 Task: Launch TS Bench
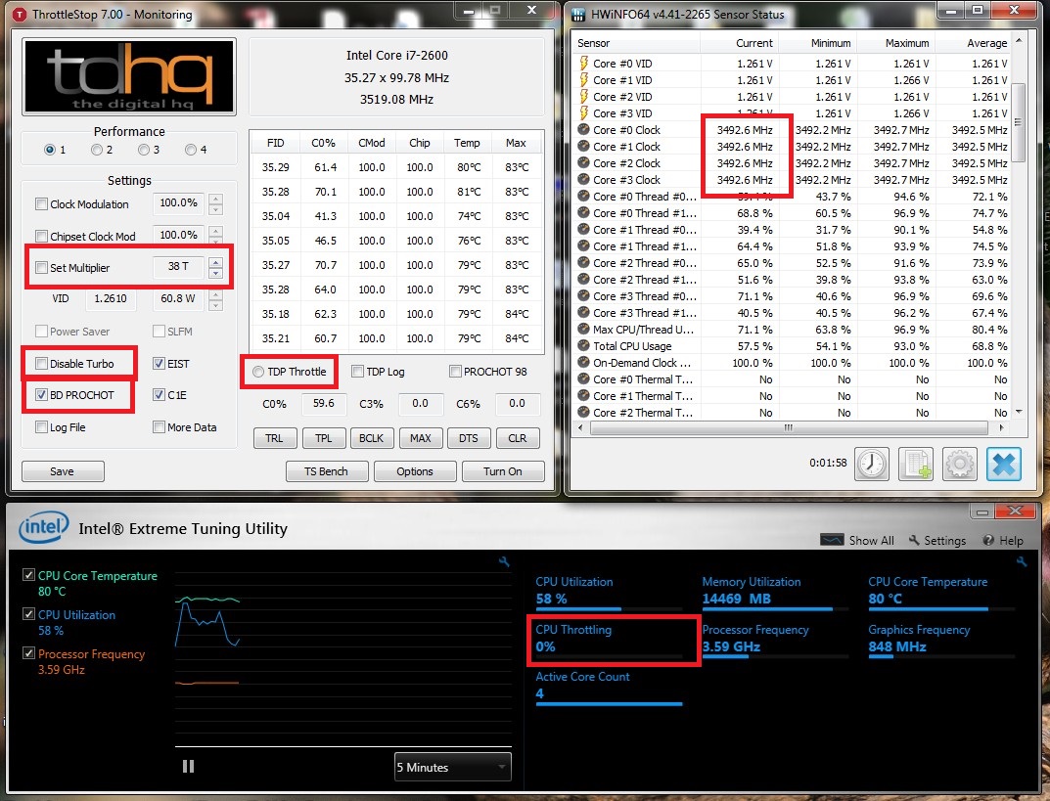coord(326,471)
